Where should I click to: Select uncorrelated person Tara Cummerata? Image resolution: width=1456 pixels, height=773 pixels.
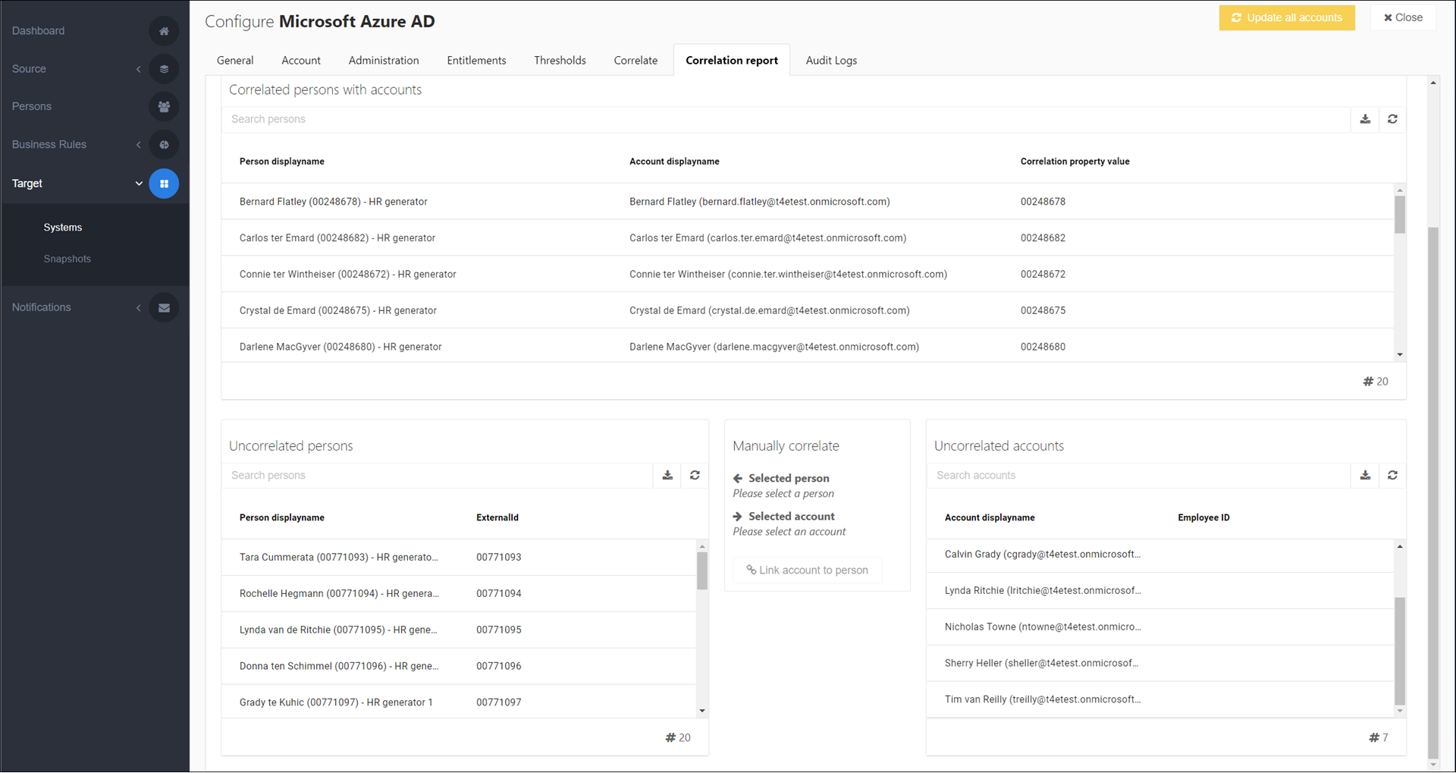[x=459, y=558]
